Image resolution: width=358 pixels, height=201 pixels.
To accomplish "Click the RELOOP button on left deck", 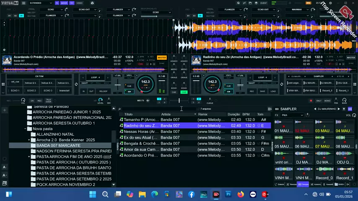I will coord(103,91).
